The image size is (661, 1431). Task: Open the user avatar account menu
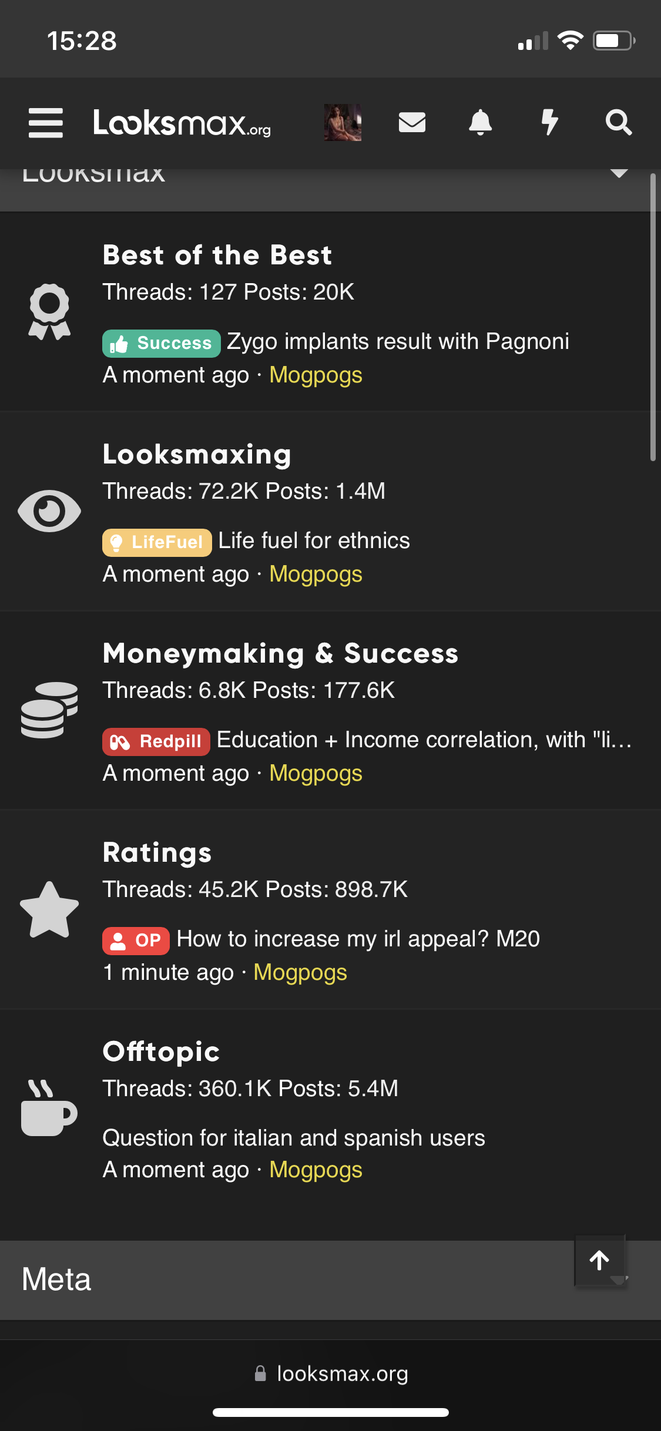[x=343, y=122]
